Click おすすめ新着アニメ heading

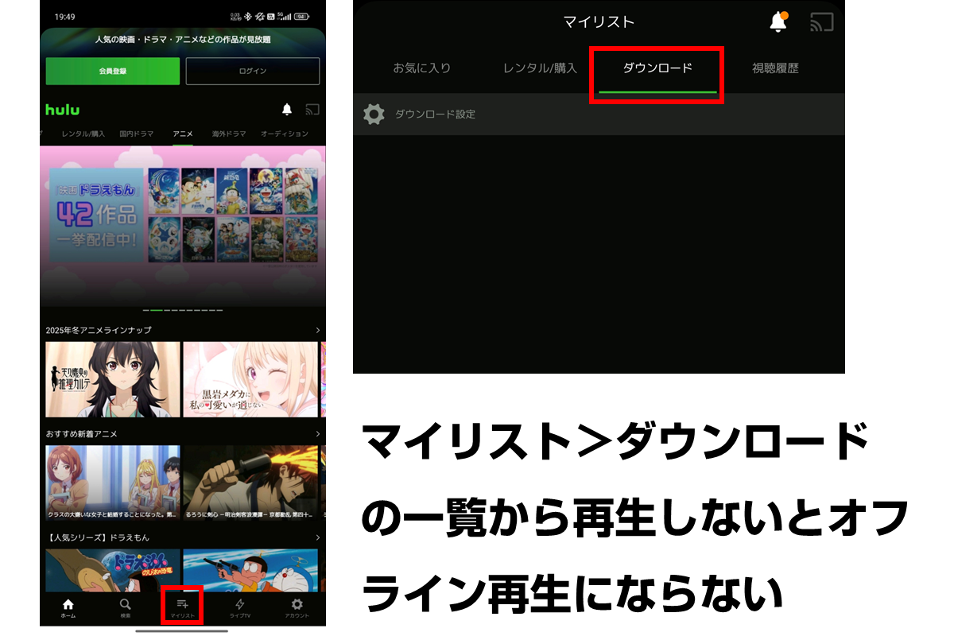tap(82, 434)
